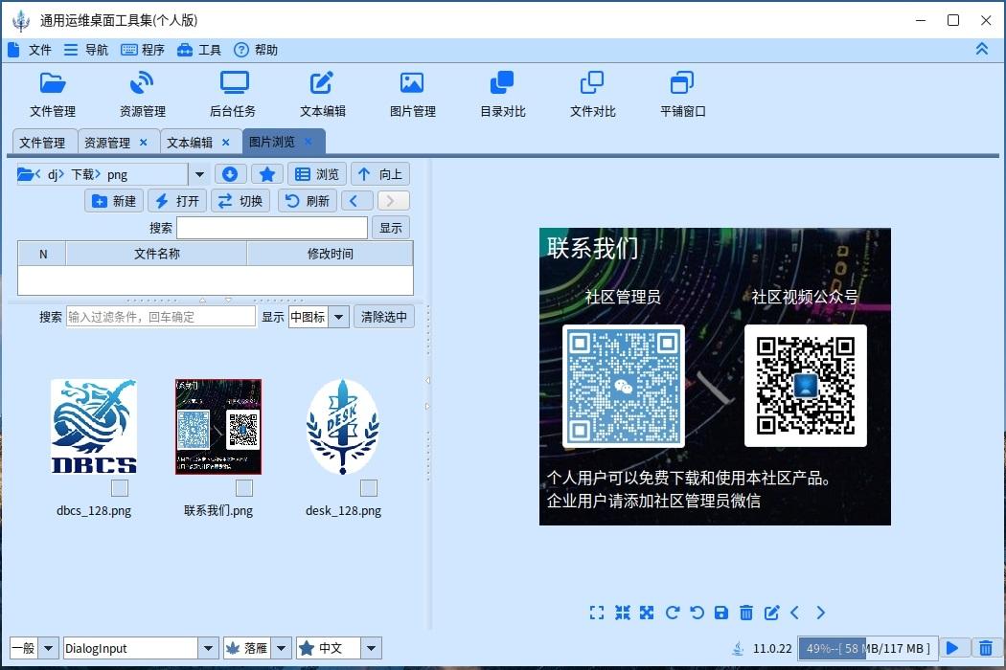Delete the previewed image with the trash icon

(x=746, y=613)
